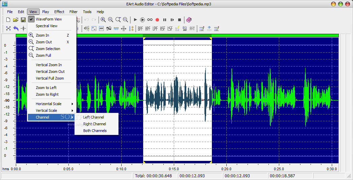Click the blue crossed-arrows icon
This screenshot has height=180, width=353.
[x=8, y=29]
